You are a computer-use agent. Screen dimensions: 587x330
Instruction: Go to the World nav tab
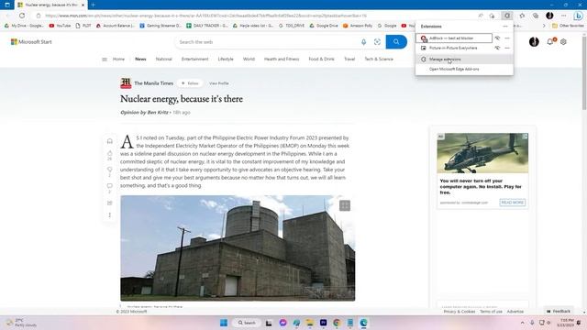249,59
